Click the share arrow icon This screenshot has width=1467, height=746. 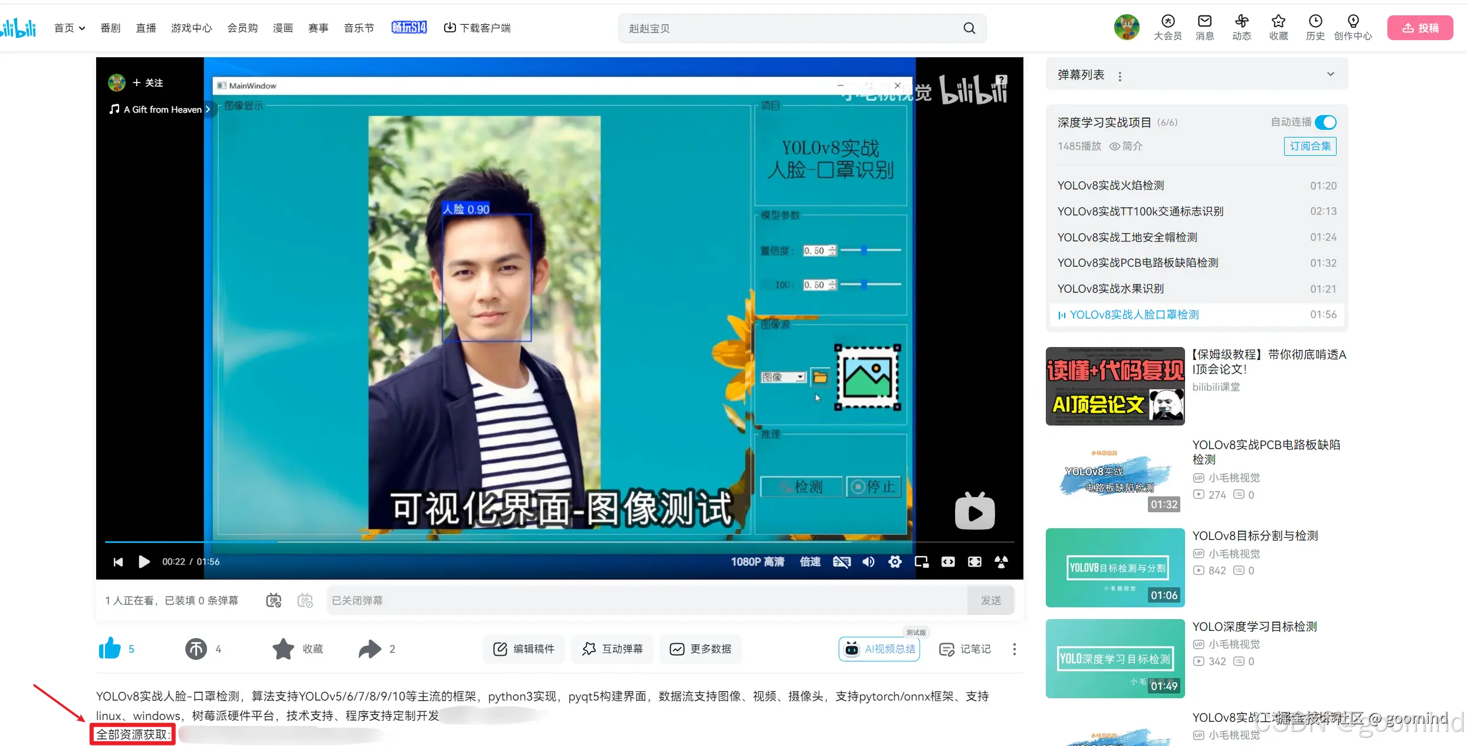click(370, 649)
